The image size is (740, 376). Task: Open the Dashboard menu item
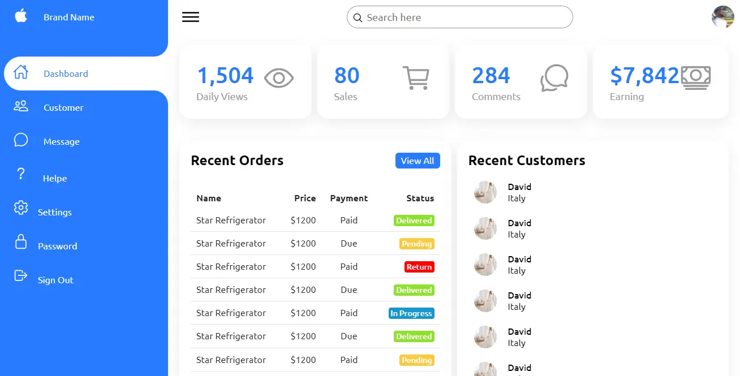click(66, 74)
